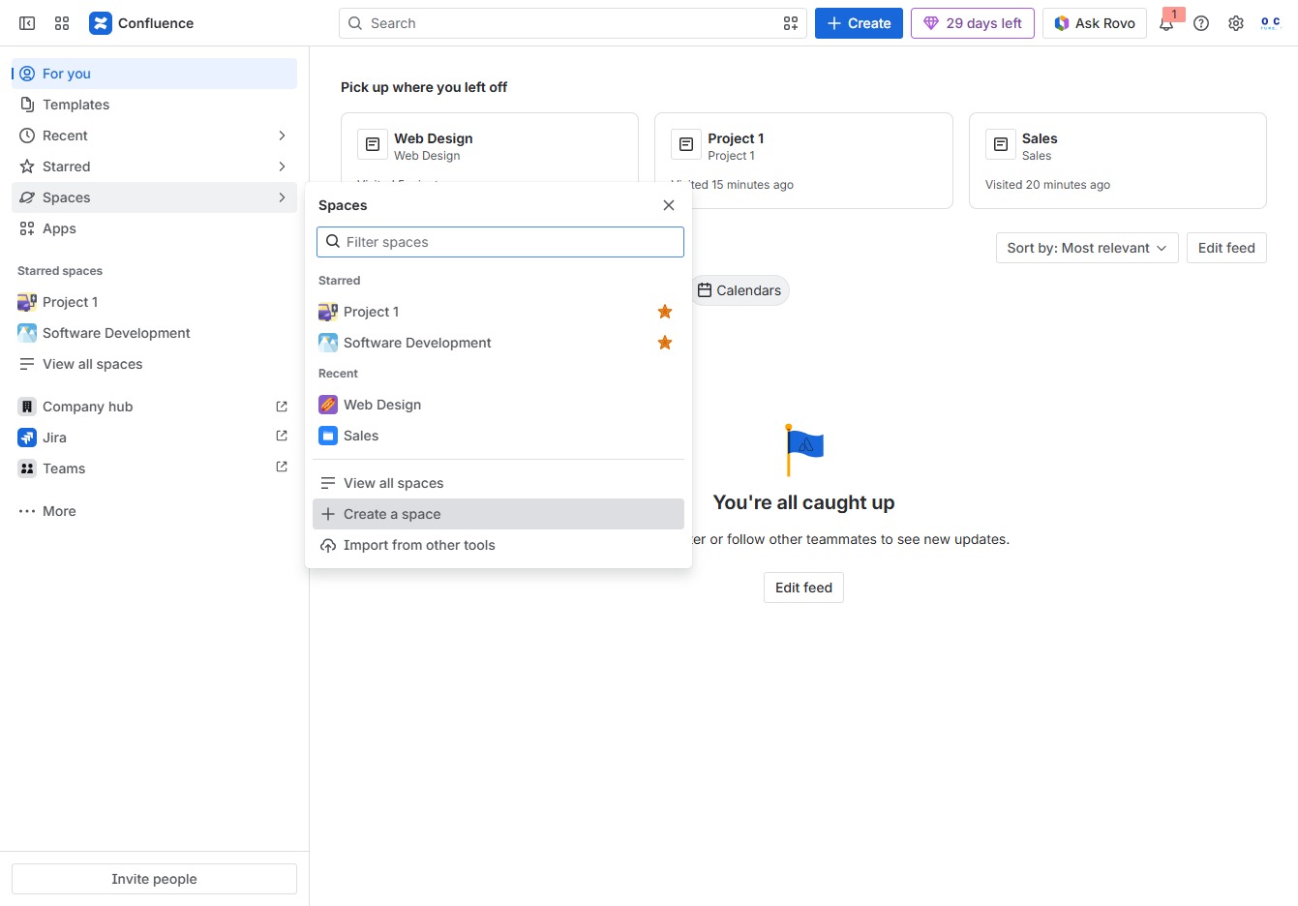Open the Web Design recent page card
1298x906 pixels.
click(x=490, y=147)
